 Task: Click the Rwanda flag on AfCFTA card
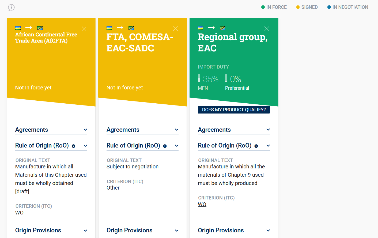tap(18, 28)
